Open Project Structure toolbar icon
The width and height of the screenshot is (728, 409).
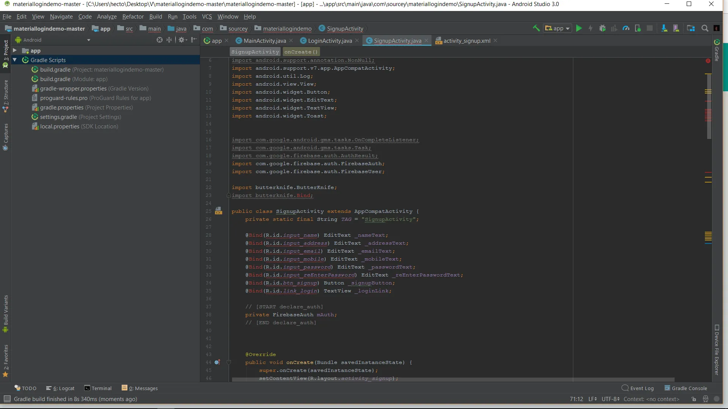tap(690, 28)
